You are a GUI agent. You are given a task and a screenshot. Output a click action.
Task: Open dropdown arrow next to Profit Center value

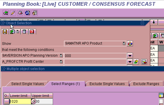click(130, 62)
